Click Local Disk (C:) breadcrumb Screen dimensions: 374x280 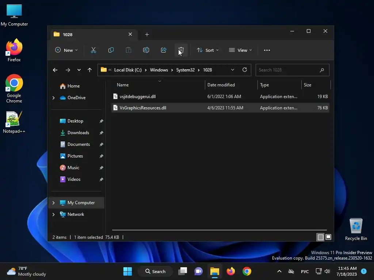(x=128, y=70)
